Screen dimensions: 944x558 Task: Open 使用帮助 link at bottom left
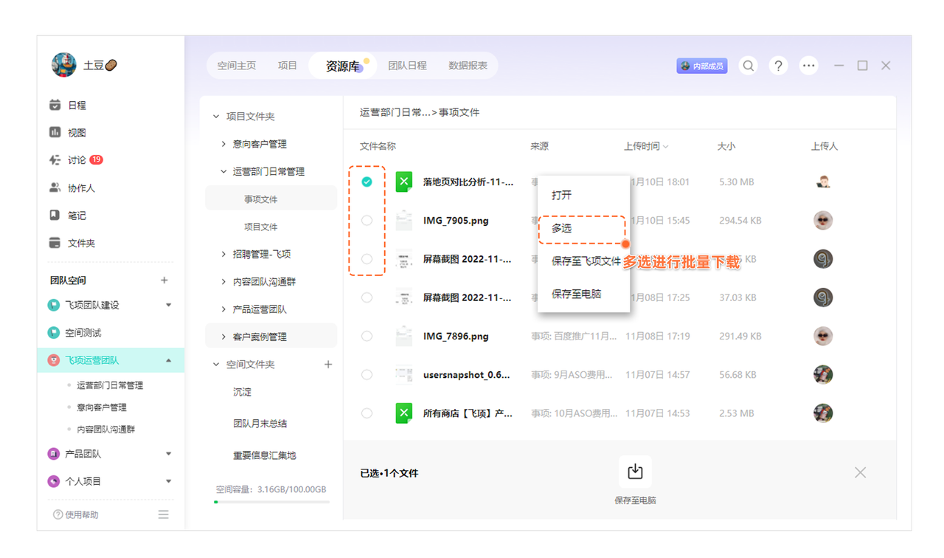76,514
